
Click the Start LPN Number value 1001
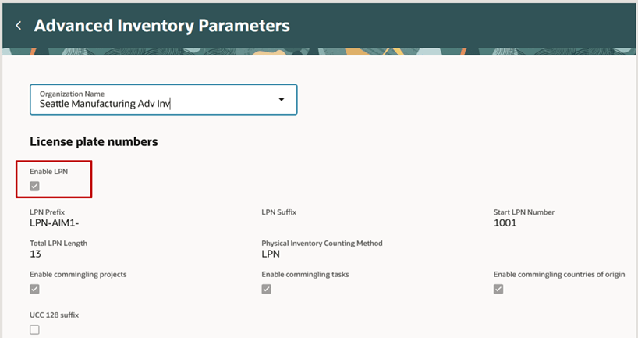(x=505, y=222)
